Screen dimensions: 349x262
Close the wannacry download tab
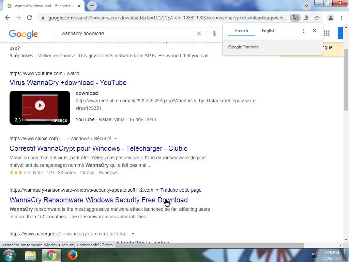click(79, 6)
